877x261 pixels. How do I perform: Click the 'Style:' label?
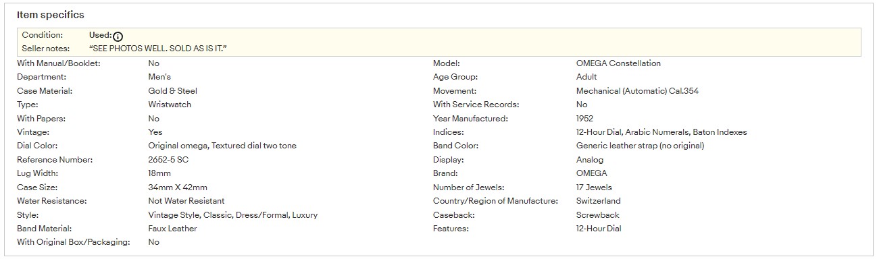28,215
